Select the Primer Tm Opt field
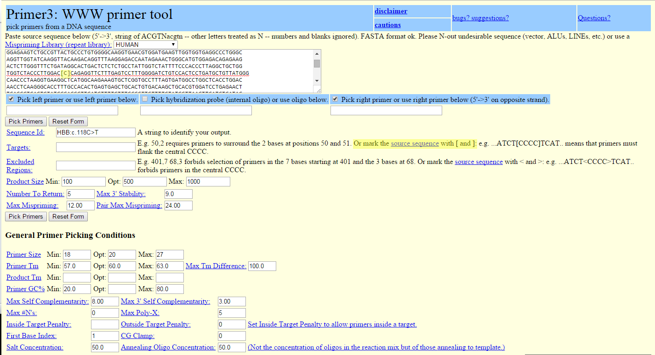This screenshot has height=355, width=655. (x=122, y=266)
